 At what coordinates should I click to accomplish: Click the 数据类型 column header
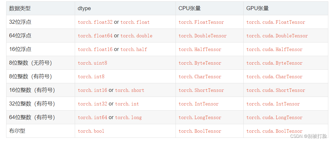point(20,8)
